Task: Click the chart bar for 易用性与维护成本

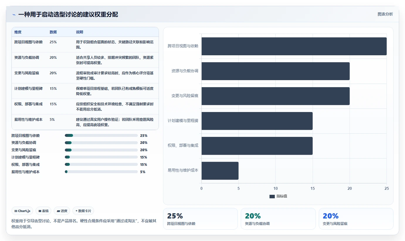Action: point(220,171)
